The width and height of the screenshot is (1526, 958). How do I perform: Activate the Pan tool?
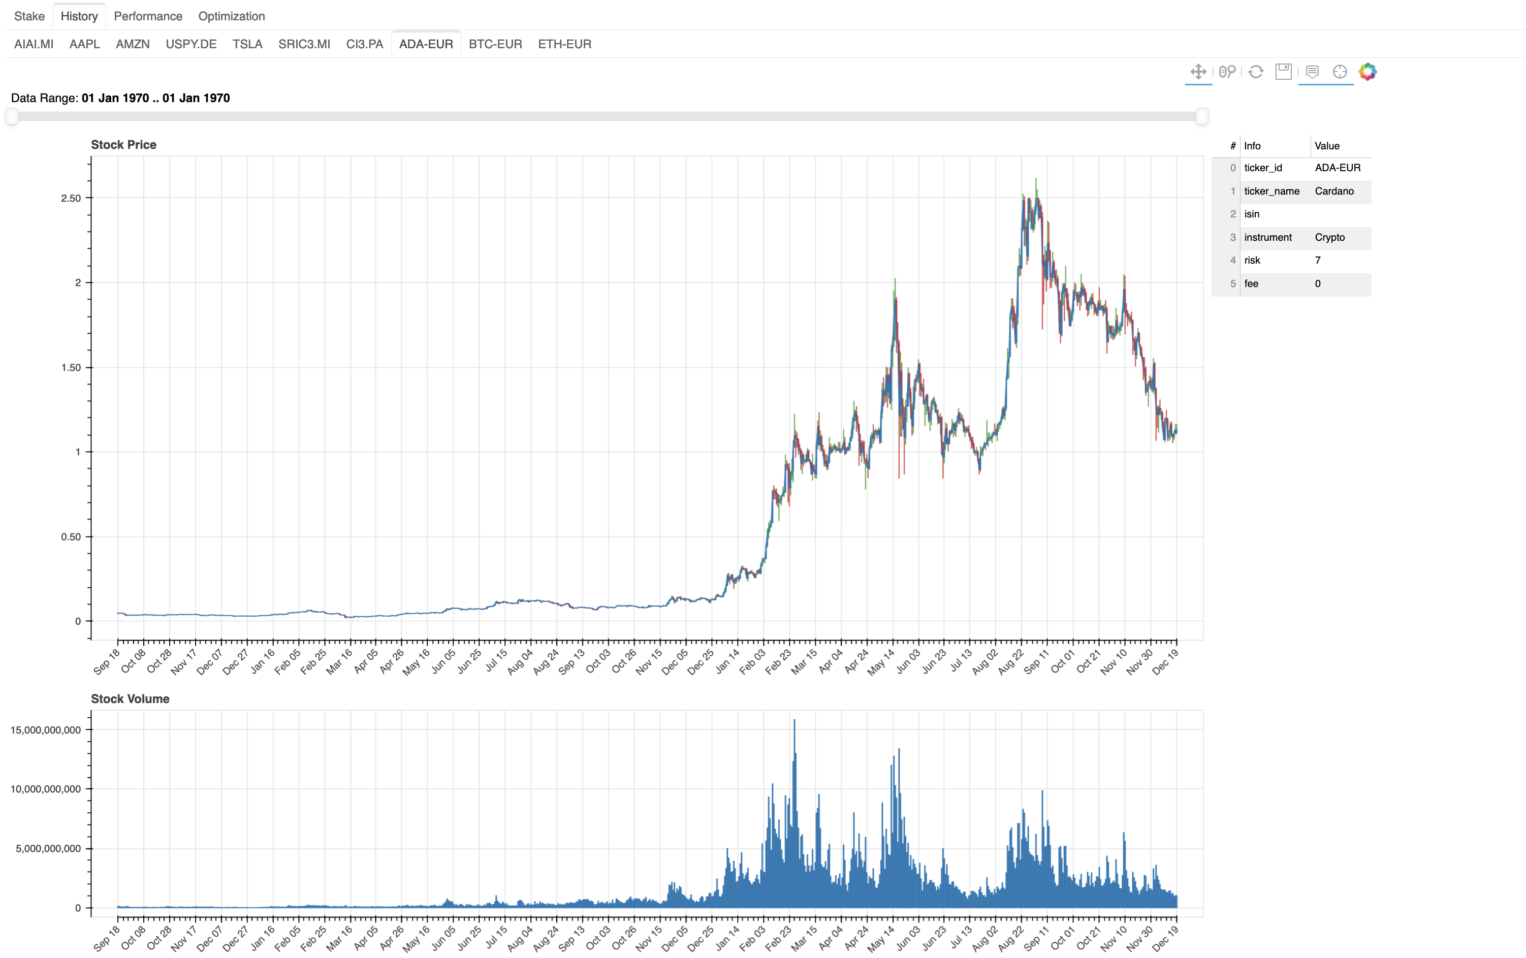tap(1198, 72)
